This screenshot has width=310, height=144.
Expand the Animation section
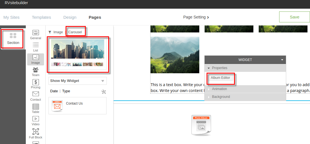click(x=219, y=89)
